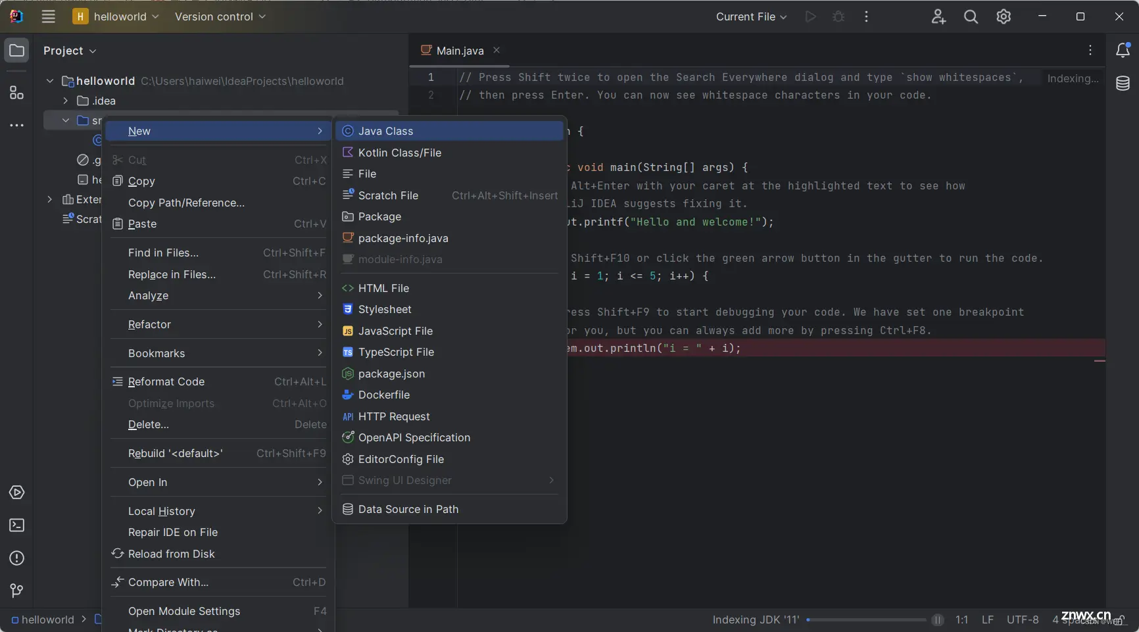Create a new Java Class
Image resolution: width=1139 pixels, height=632 pixels.
coord(450,131)
